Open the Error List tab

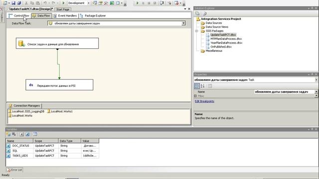14,170
